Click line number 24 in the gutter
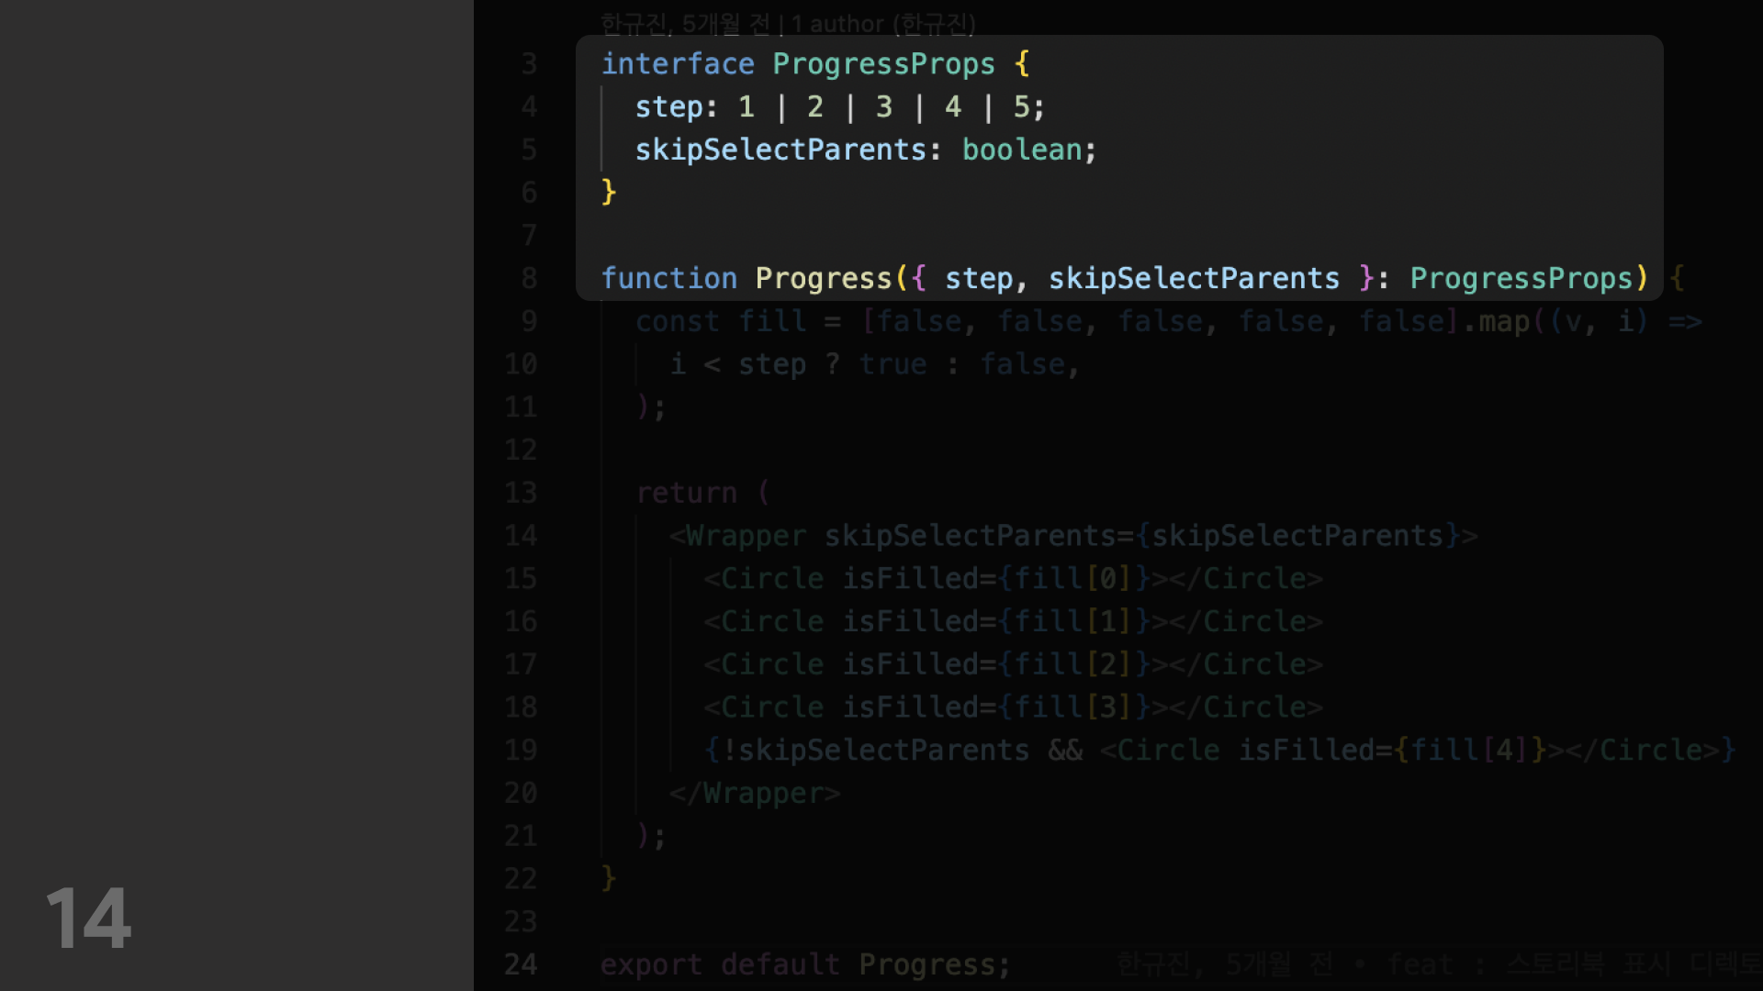This screenshot has width=1763, height=991. pos(521,964)
